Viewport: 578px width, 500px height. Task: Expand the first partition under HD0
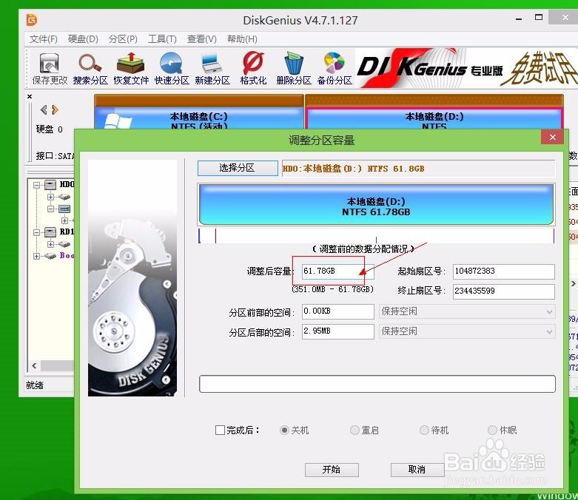[50, 197]
